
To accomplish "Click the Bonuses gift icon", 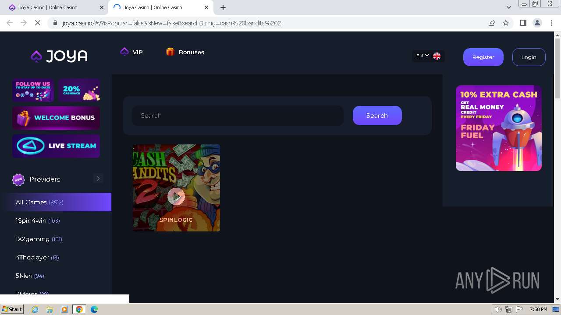I will coord(170,52).
